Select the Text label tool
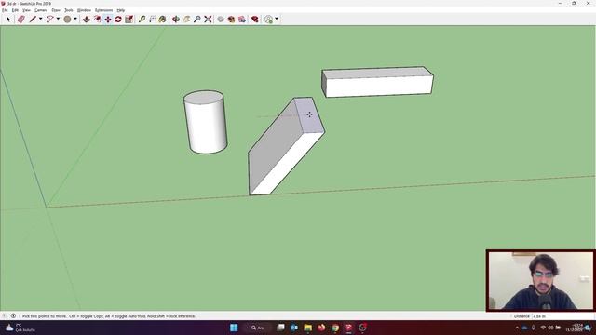 153,19
